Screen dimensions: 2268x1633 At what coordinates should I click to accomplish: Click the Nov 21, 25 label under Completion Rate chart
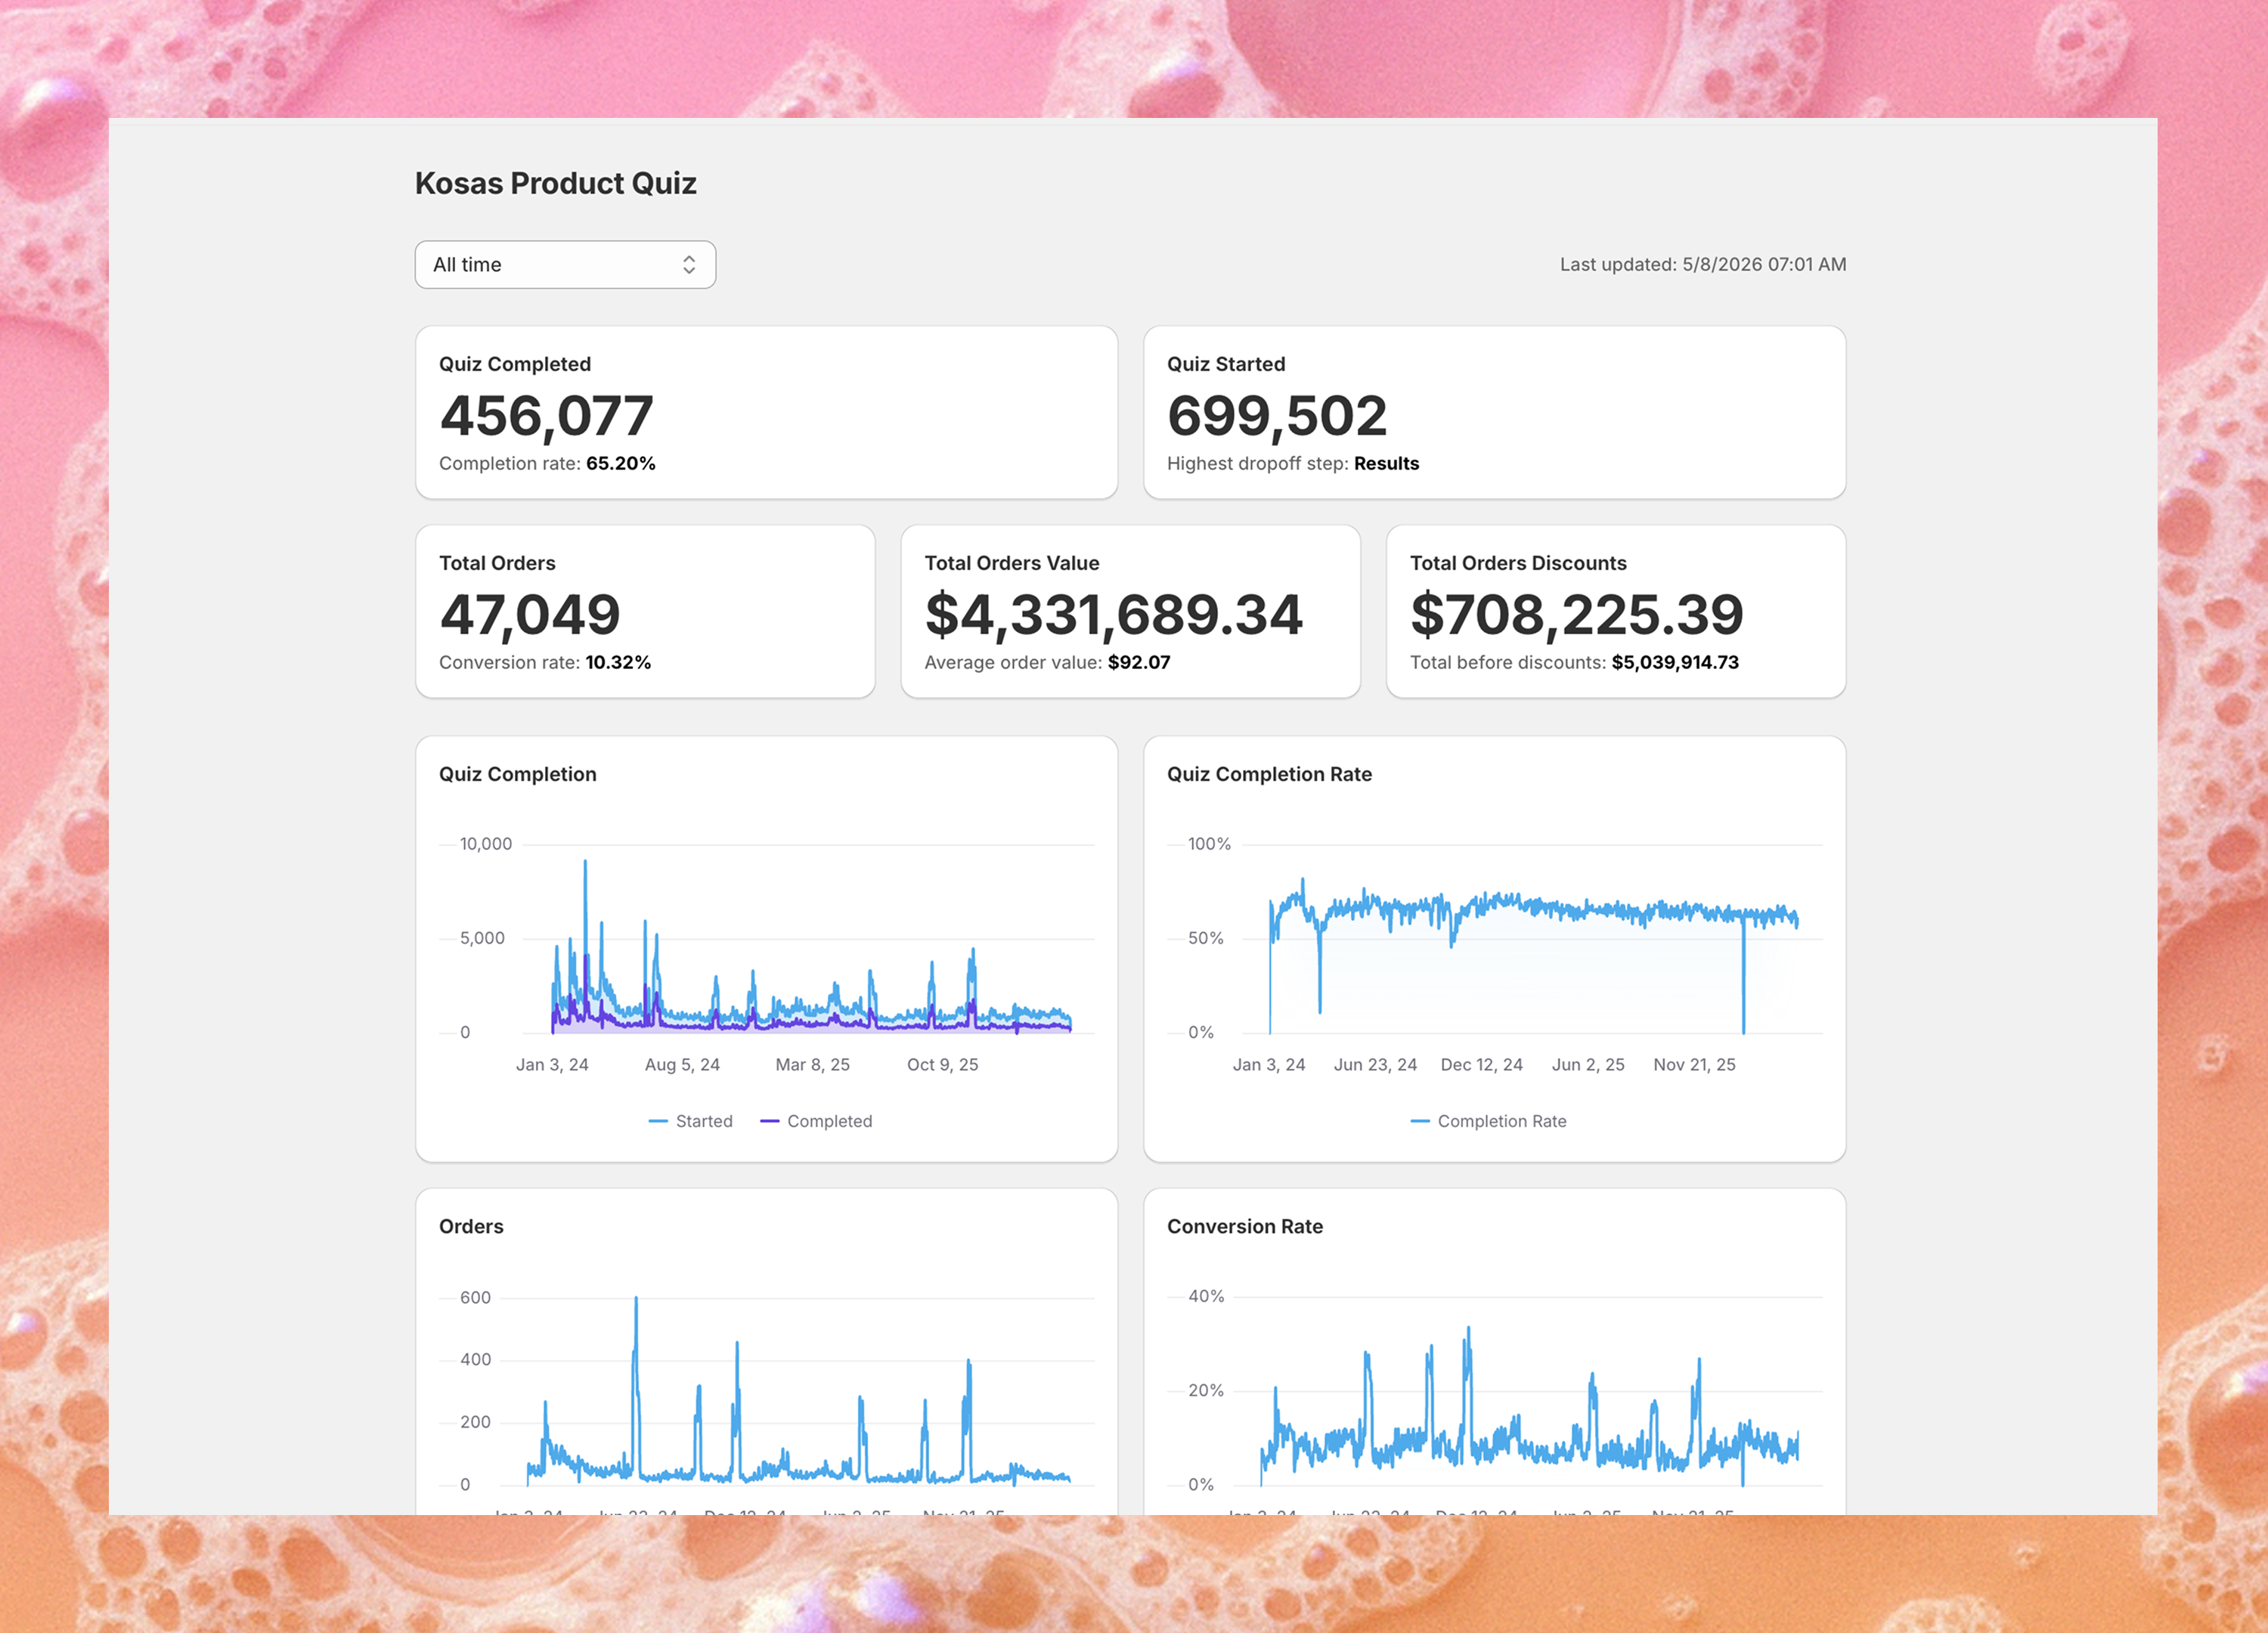point(1694,1065)
